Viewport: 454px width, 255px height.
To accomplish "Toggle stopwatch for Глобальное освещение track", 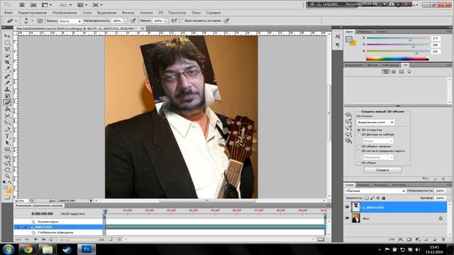I will pos(33,232).
